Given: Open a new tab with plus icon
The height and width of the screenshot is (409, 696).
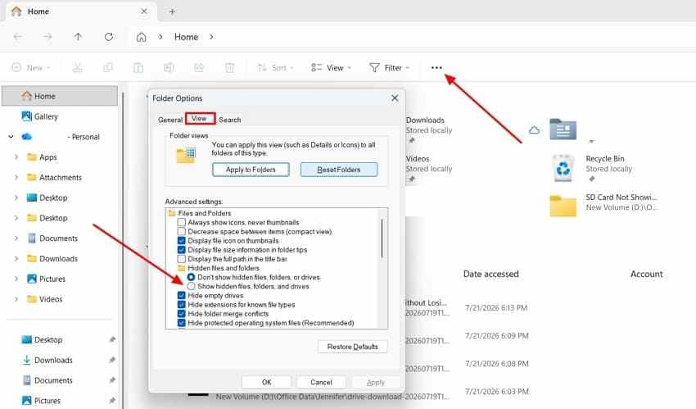Looking at the screenshot, I should (172, 11).
